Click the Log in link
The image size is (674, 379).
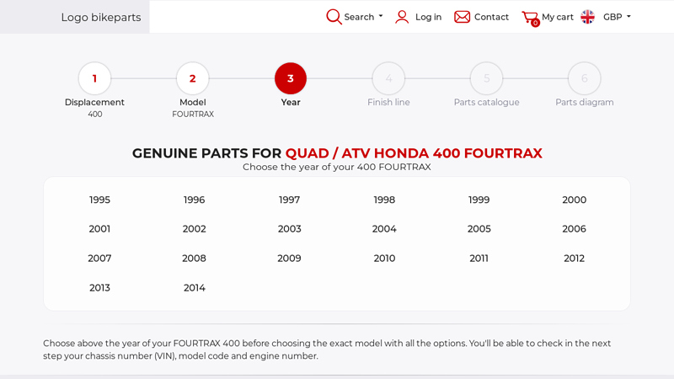click(x=428, y=17)
